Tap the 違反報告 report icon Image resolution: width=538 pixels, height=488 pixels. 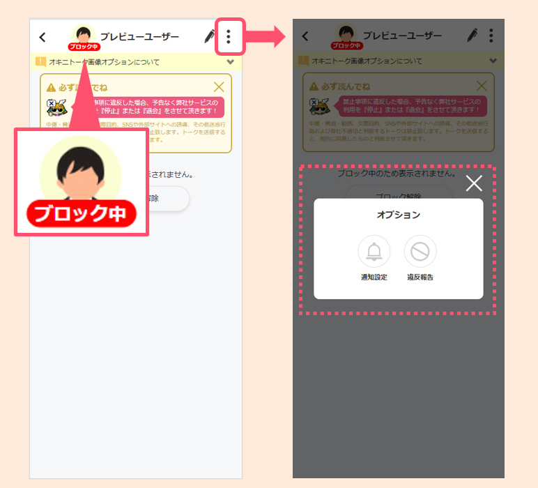420,252
